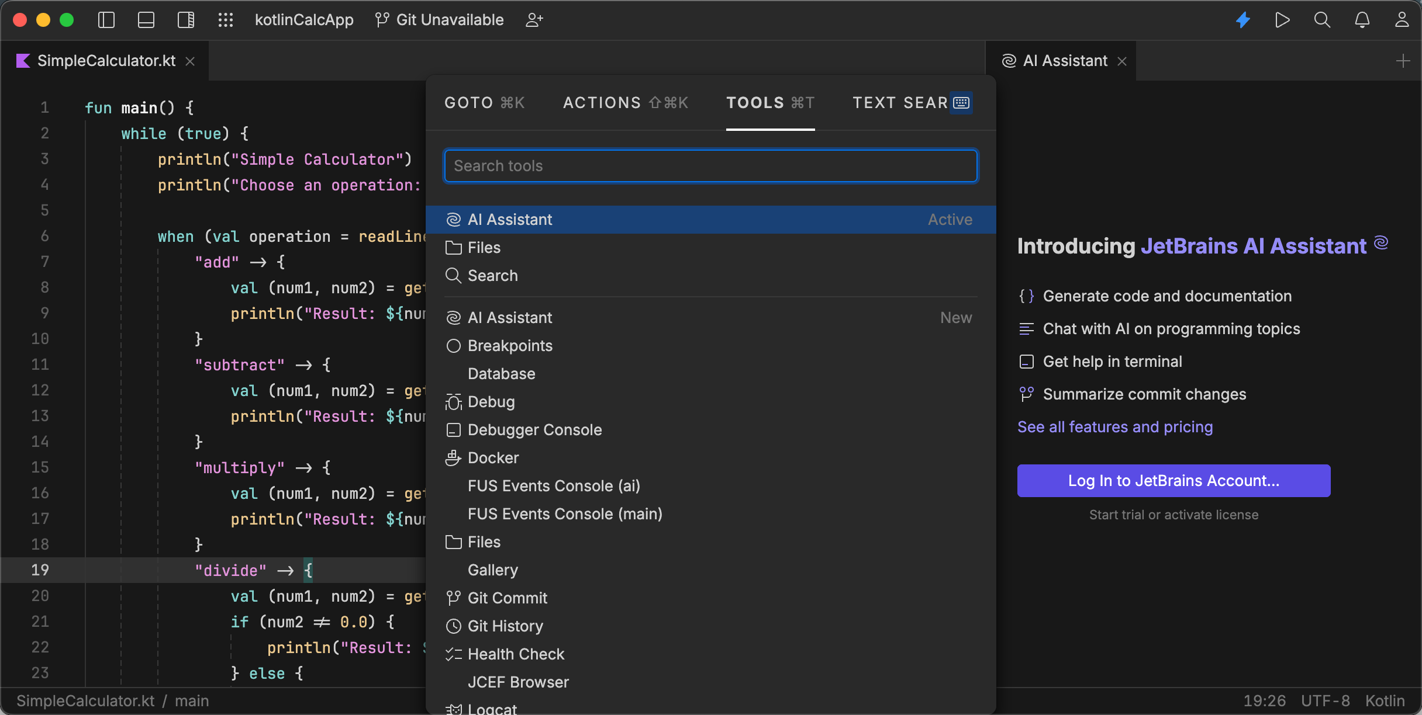The image size is (1422, 715).
Task: Open the notifications bell
Action: point(1362,20)
